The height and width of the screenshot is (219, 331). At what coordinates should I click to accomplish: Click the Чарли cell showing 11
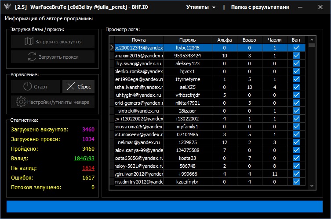[274, 174]
